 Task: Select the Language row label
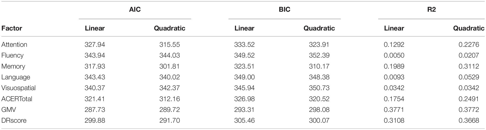[x=16, y=77]
